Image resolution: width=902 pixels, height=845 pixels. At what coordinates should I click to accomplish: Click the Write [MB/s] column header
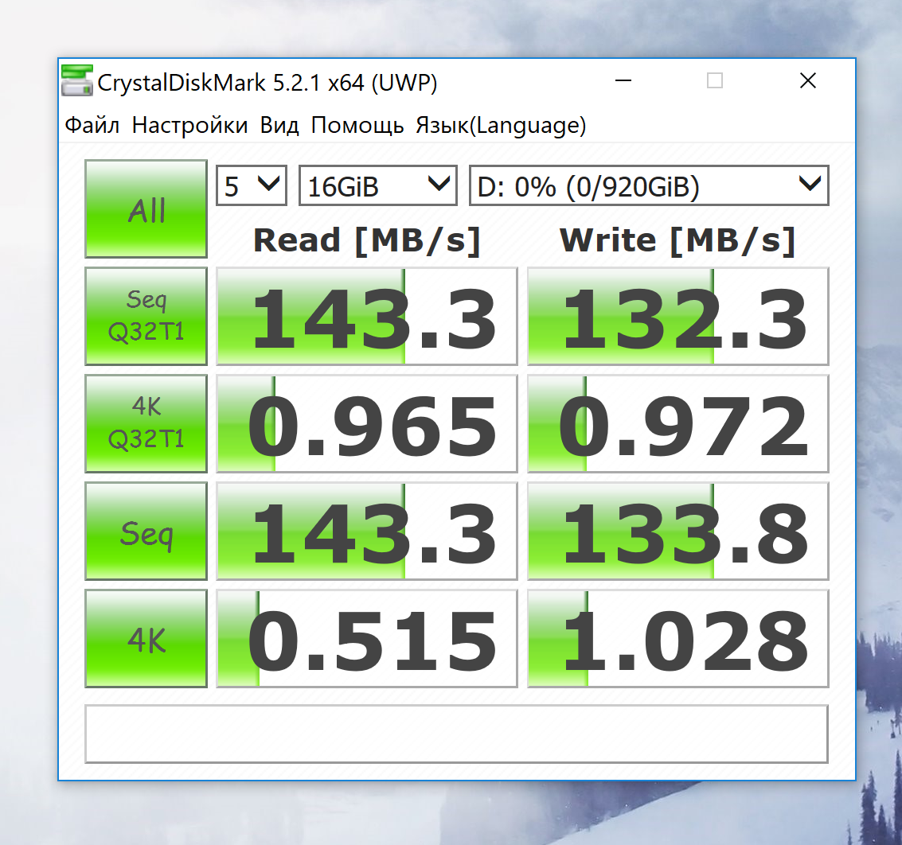(677, 240)
